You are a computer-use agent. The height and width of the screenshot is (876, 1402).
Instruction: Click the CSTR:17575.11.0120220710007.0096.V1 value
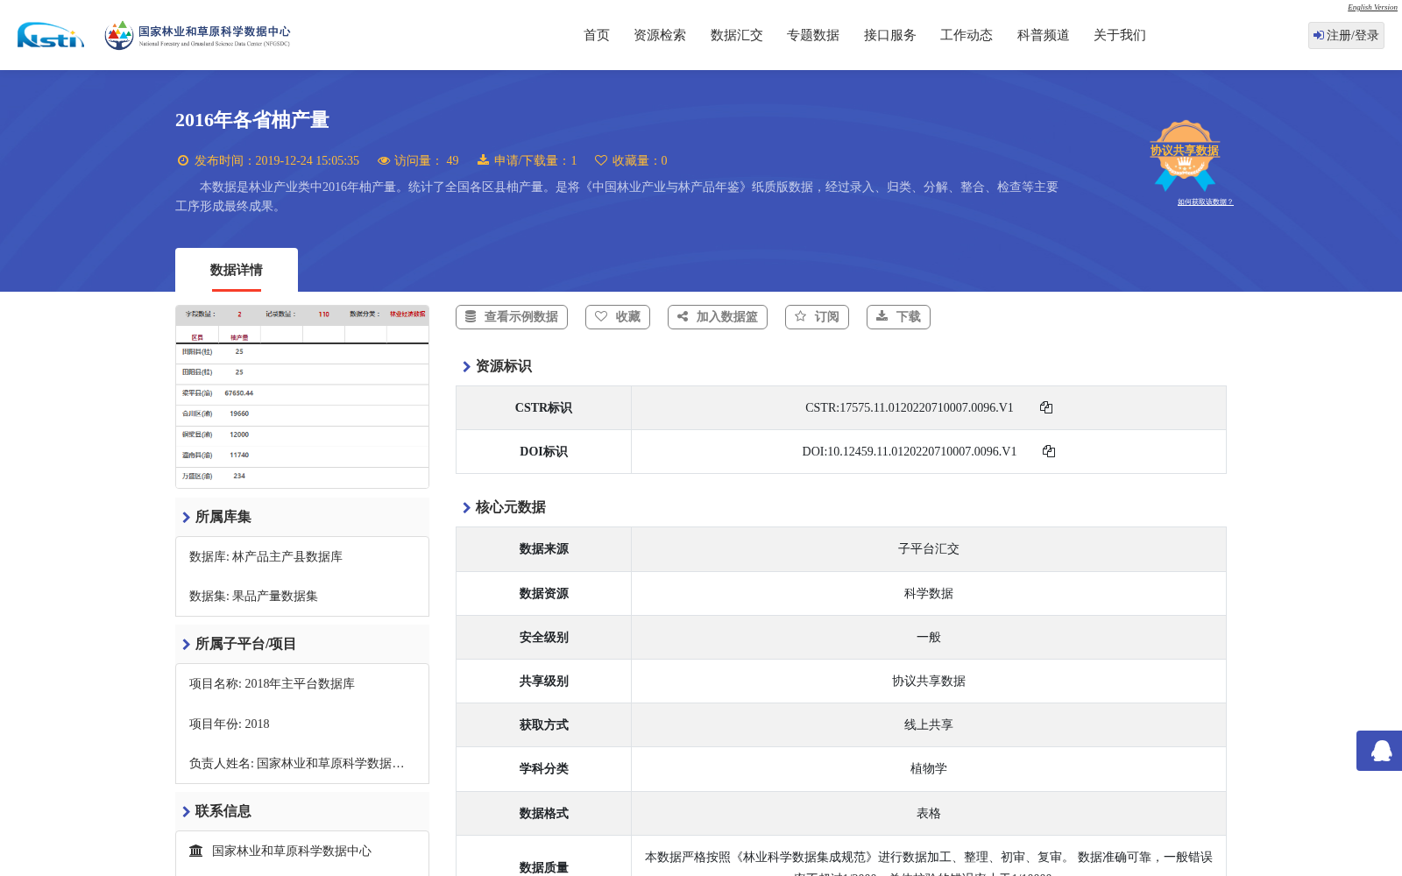(909, 407)
